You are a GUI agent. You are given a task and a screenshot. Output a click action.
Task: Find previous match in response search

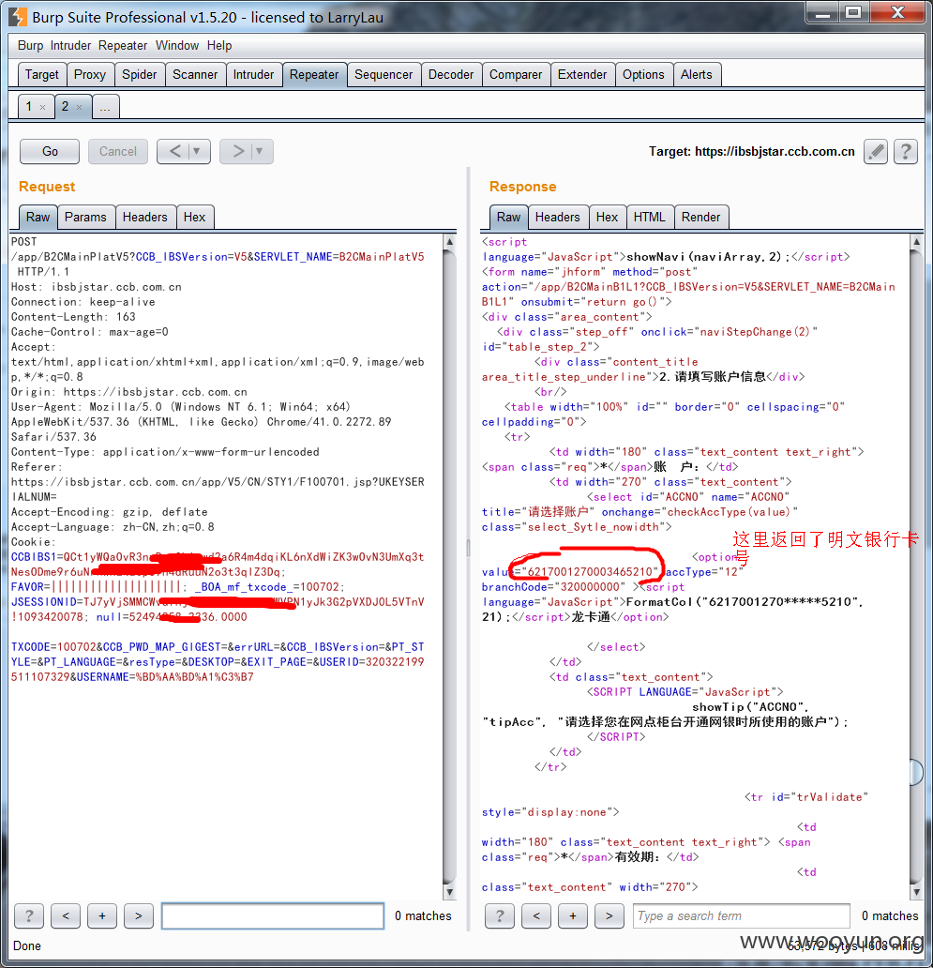536,916
